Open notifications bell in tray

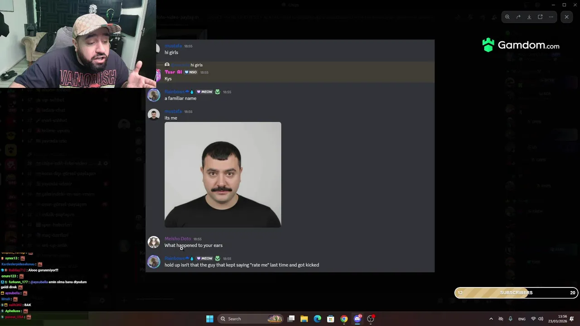coord(572,319)
